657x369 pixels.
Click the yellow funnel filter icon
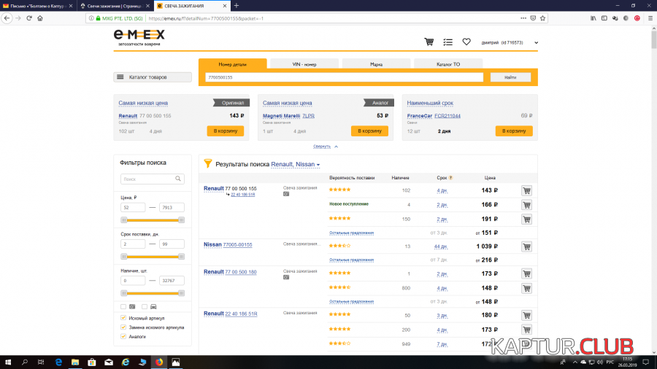[207, 164]
